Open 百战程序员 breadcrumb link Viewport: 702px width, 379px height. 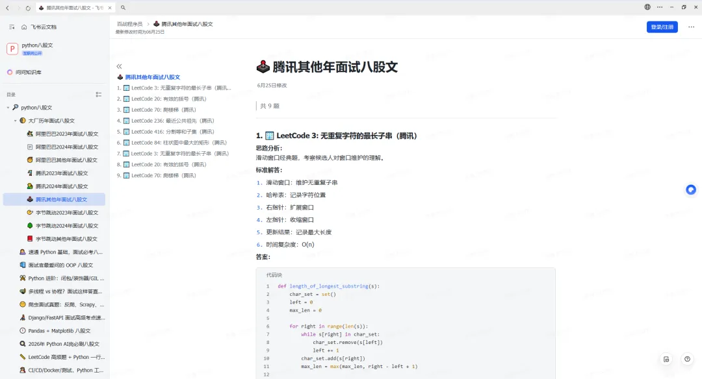(129, 23)
